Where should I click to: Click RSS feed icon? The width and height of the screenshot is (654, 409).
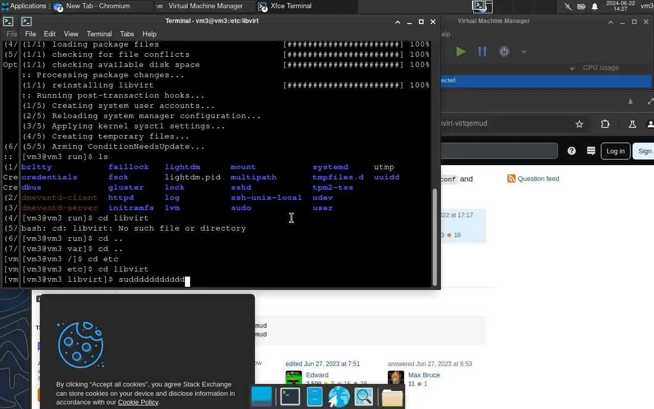pos(511,178)
